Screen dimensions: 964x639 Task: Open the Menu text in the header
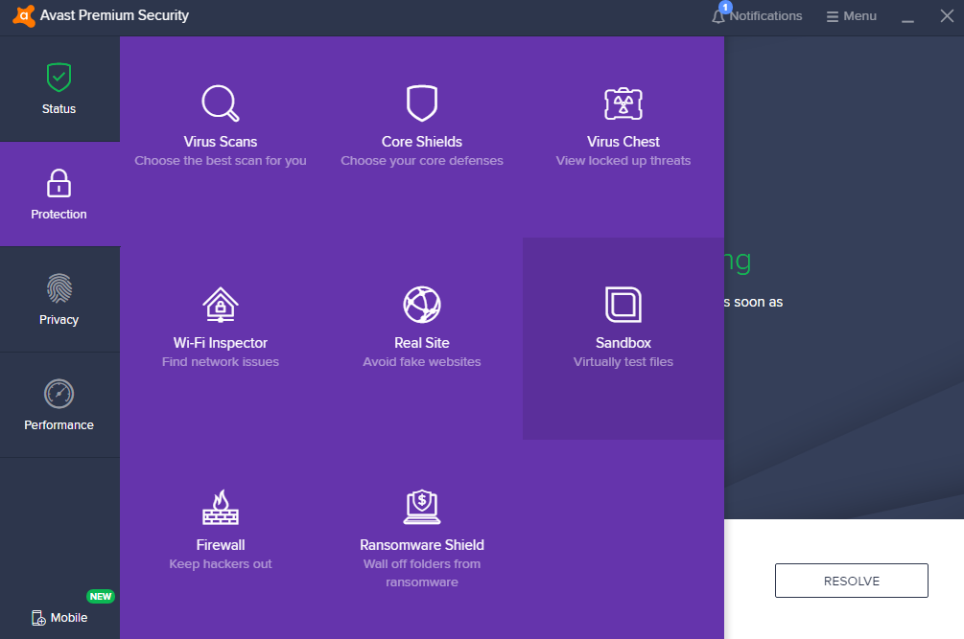(x=860, y=16)
